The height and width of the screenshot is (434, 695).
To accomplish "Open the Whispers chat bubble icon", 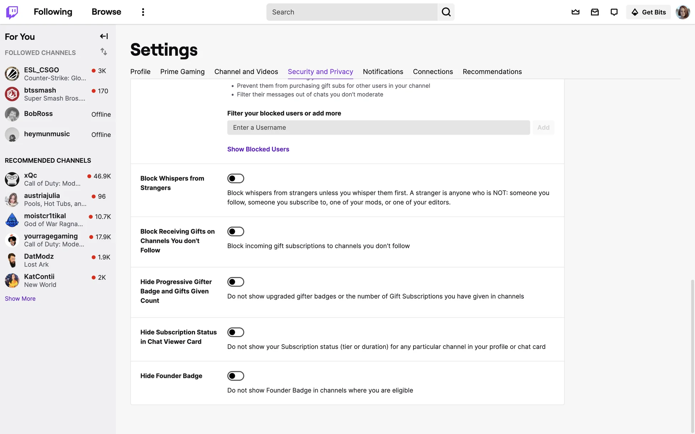I will point(614,12).
